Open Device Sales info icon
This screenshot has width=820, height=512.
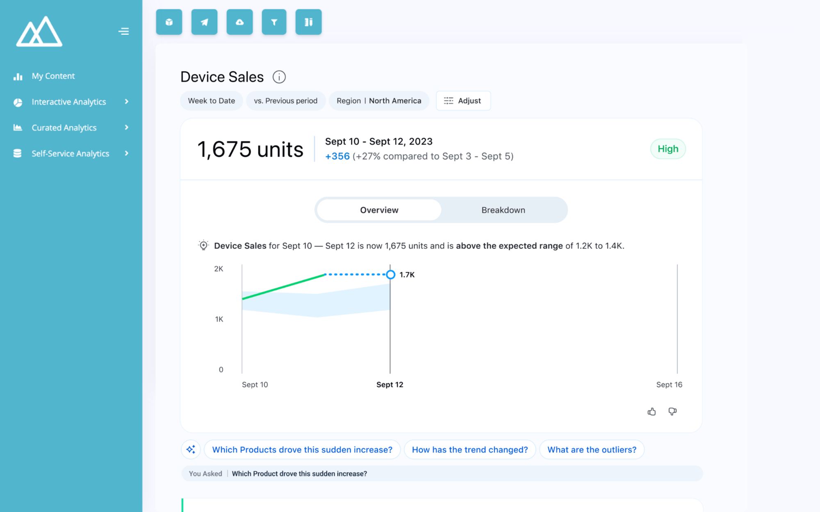[279, 77]
